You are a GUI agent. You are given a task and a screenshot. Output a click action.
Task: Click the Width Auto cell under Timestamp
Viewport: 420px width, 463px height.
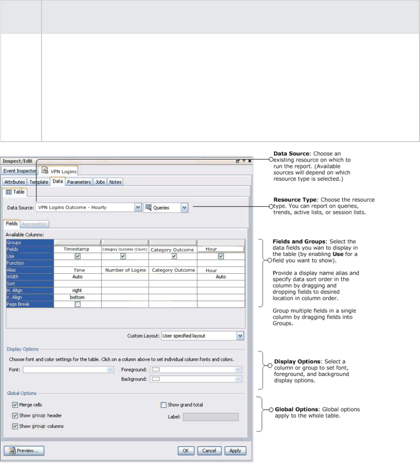[x=77, y=276]
